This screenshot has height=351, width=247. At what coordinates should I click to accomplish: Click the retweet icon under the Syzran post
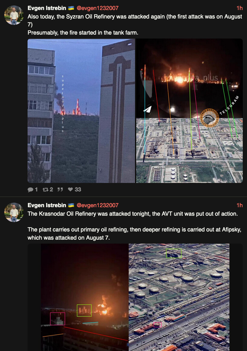click(46, 190)
